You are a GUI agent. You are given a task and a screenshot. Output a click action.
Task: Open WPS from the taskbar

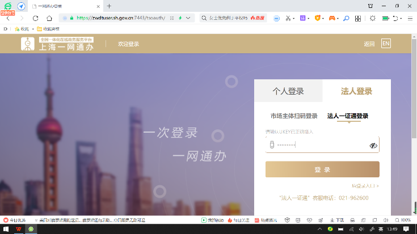click(x=18, y=229)
